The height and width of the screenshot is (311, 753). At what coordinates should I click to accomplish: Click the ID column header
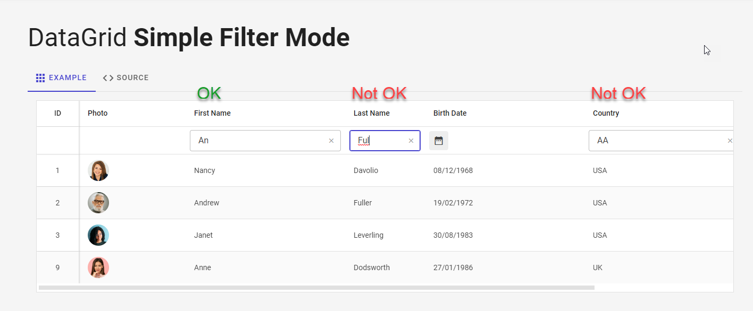click(57, 113)
